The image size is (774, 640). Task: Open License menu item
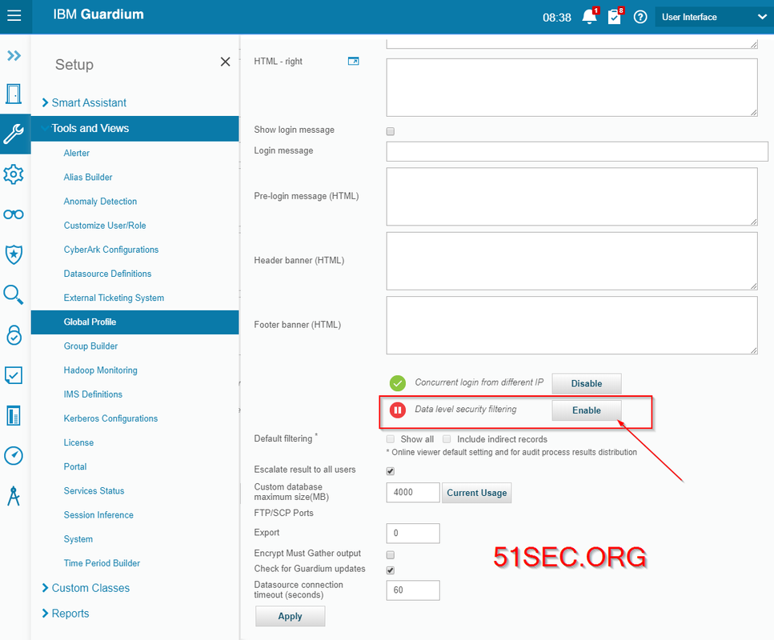[x=78, y=442]
